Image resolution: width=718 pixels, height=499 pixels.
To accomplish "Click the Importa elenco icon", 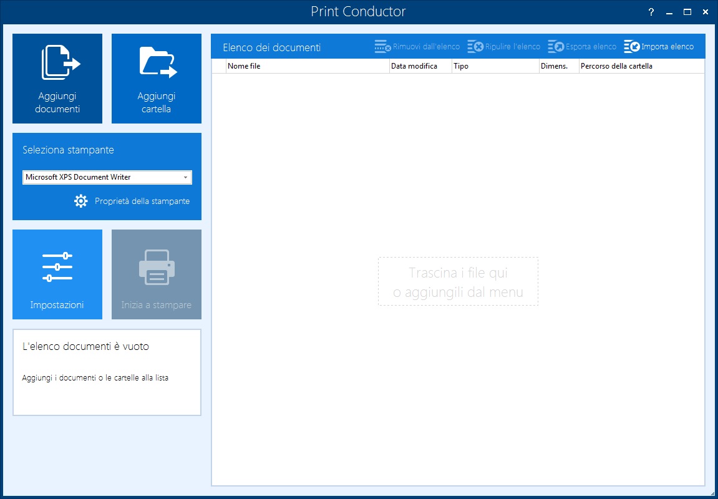I will (x=632, y=47).
